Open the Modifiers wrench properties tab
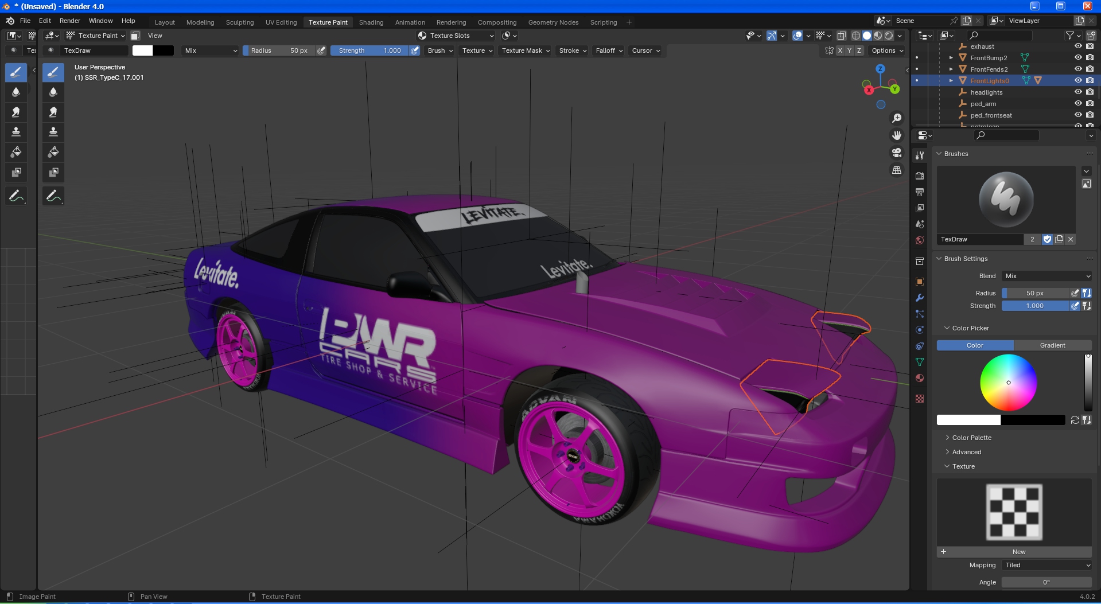The height and width of the screenshot is (604, 1101). coord(920,298)
